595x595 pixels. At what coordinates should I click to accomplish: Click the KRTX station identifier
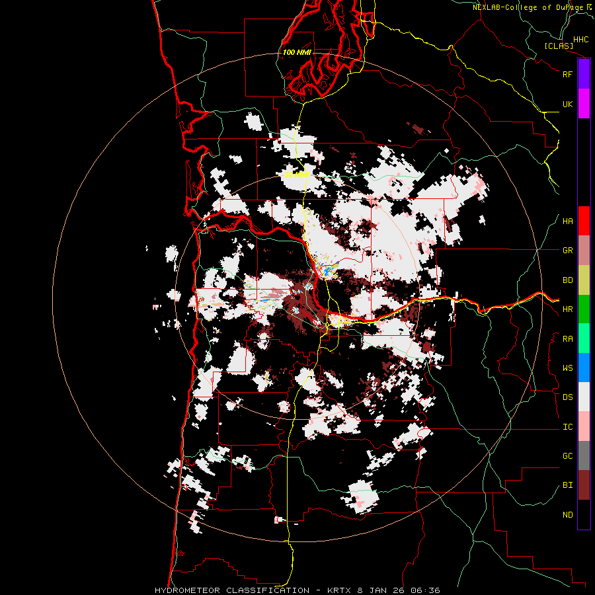click(x=340, y=590)
